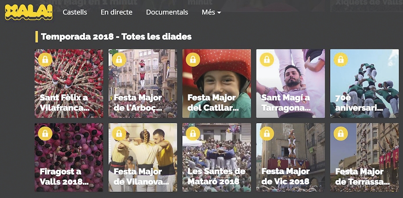Go to En directe section
This screenshot has width=403, height=198.
(116, 12)
